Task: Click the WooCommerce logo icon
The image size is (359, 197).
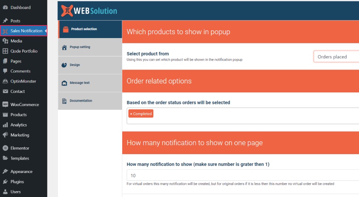Action: point(5,105)
